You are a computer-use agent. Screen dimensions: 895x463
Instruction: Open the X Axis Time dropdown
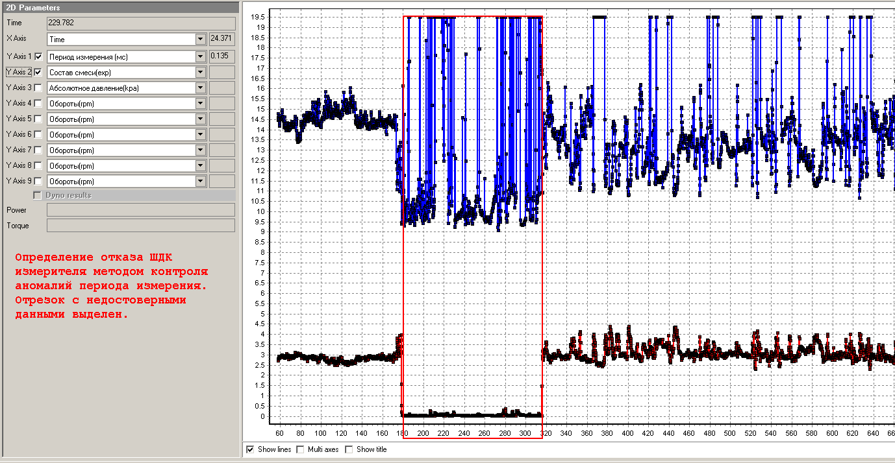200,40
